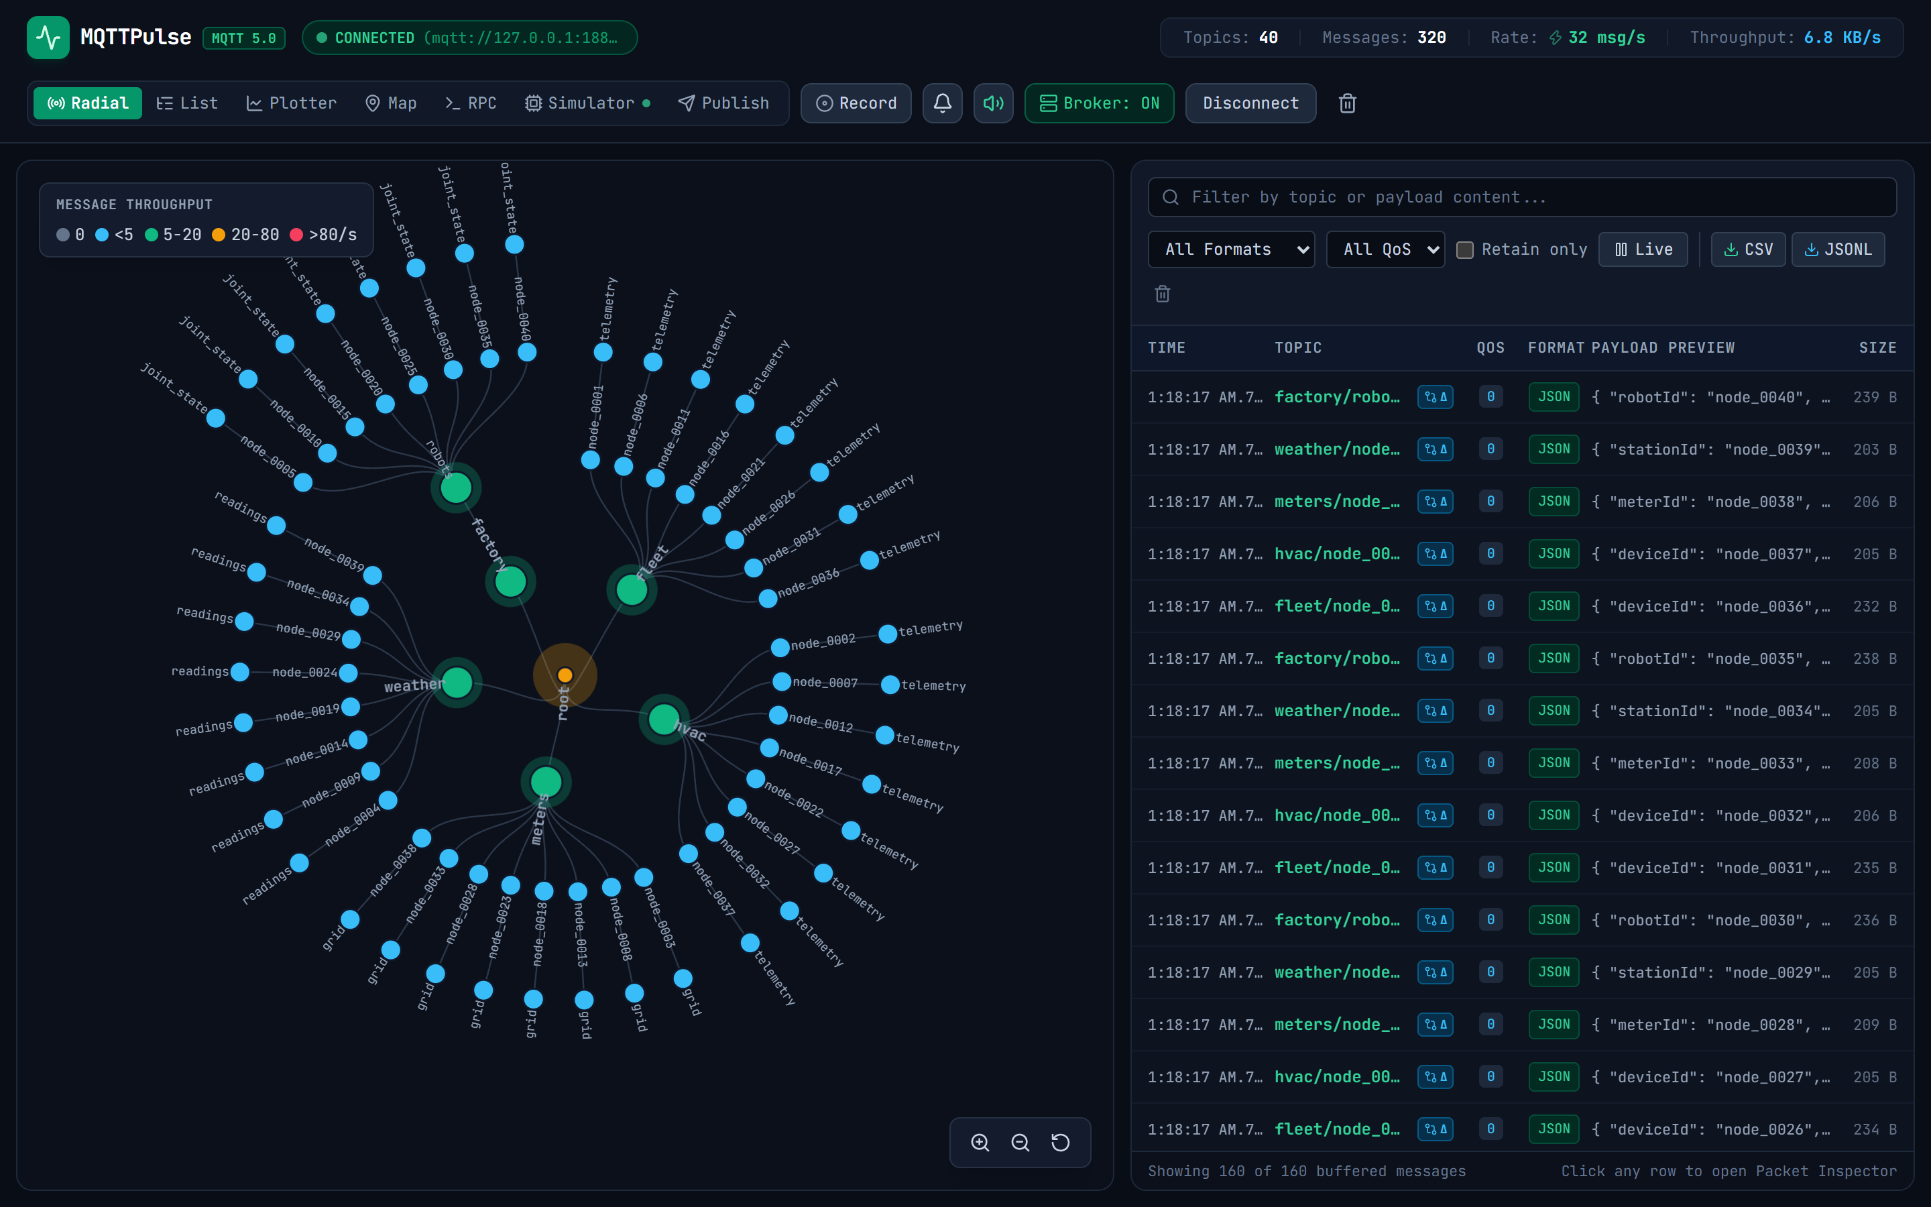Click the root node in the radial graph
This screenshot has height=1207, width=1931.
coord(565,675)
